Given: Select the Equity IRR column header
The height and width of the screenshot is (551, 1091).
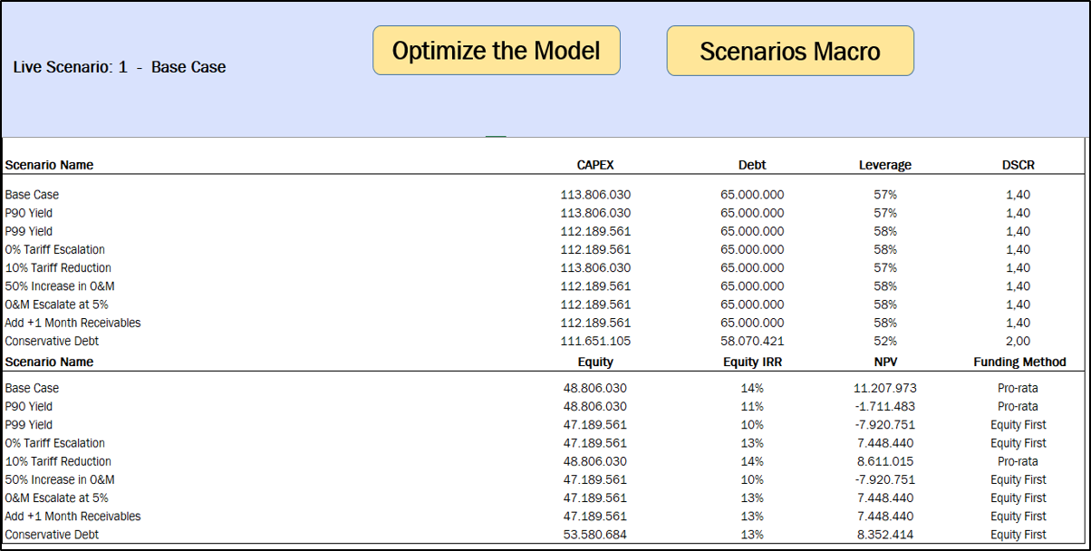Looking at the screenshot, I should click(x=752, y=362).
